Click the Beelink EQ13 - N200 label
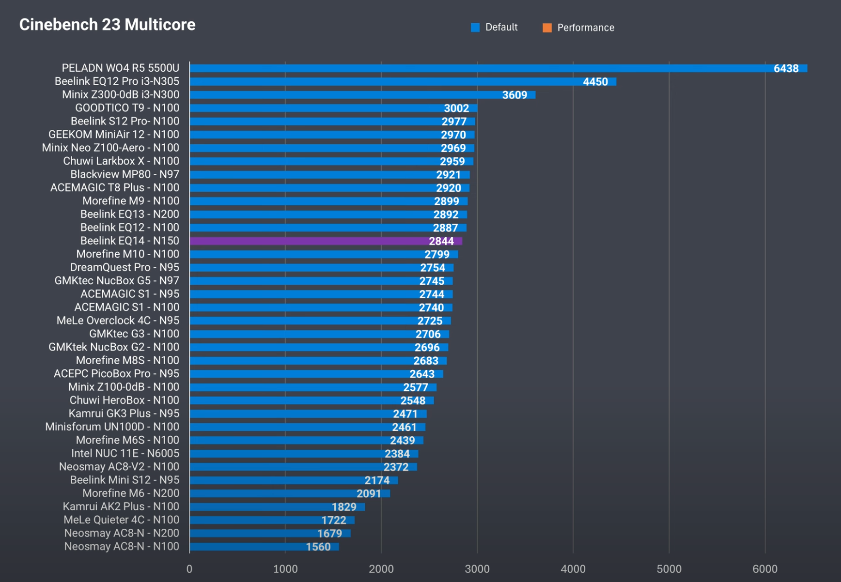Screen dimensions: 841x582 pyautogui.click(x=130, y=214)
